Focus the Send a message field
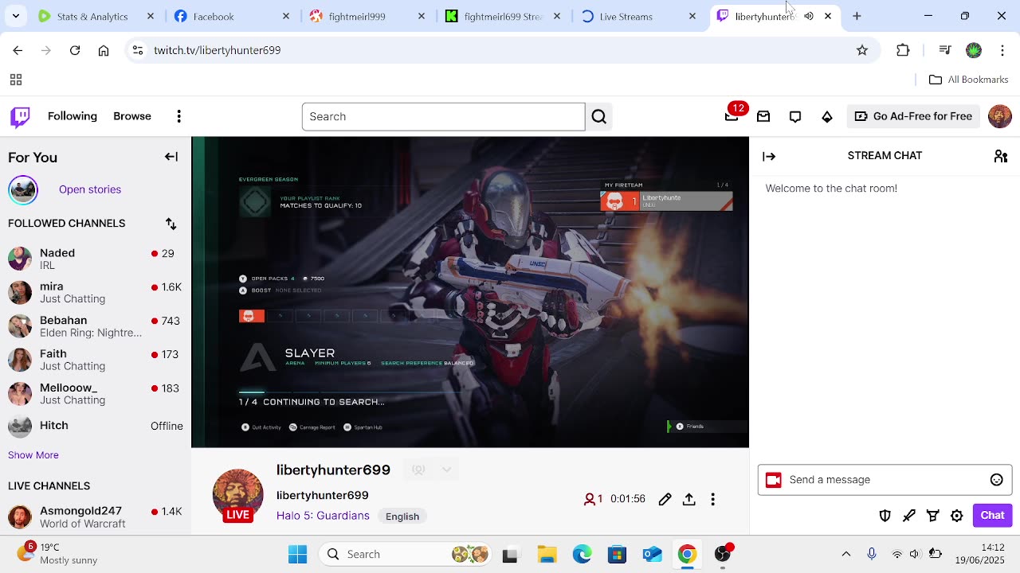The image size is (1020, 573). point(885,480)
